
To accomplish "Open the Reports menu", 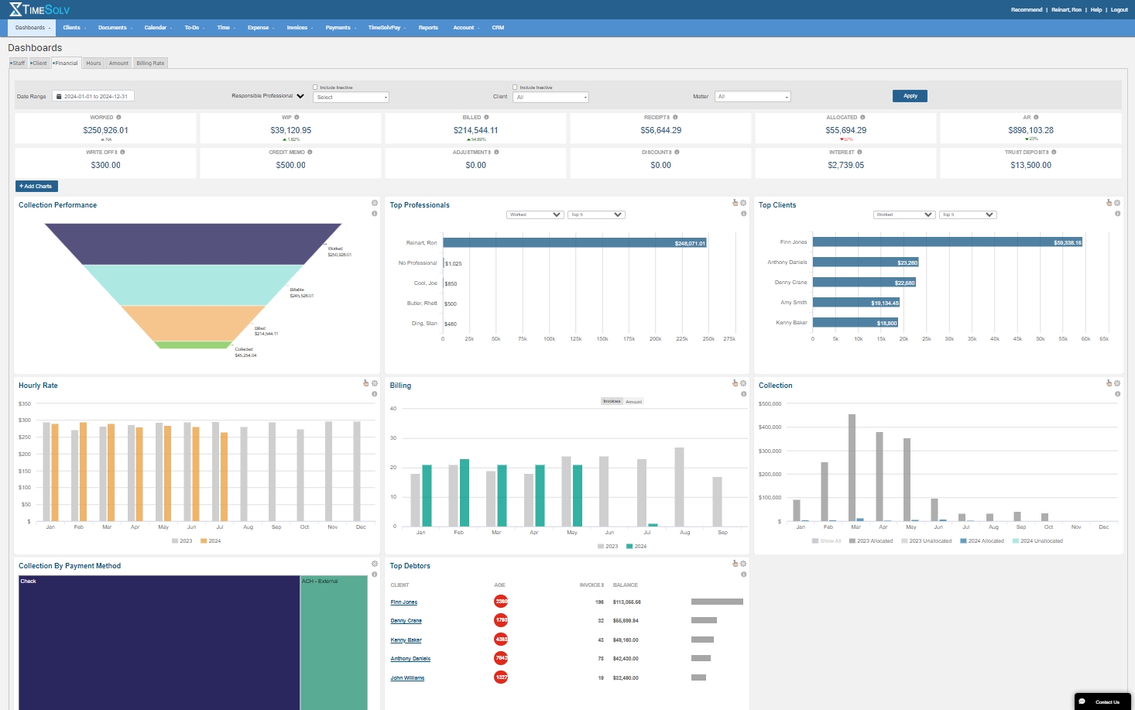I will coord(428,28).
